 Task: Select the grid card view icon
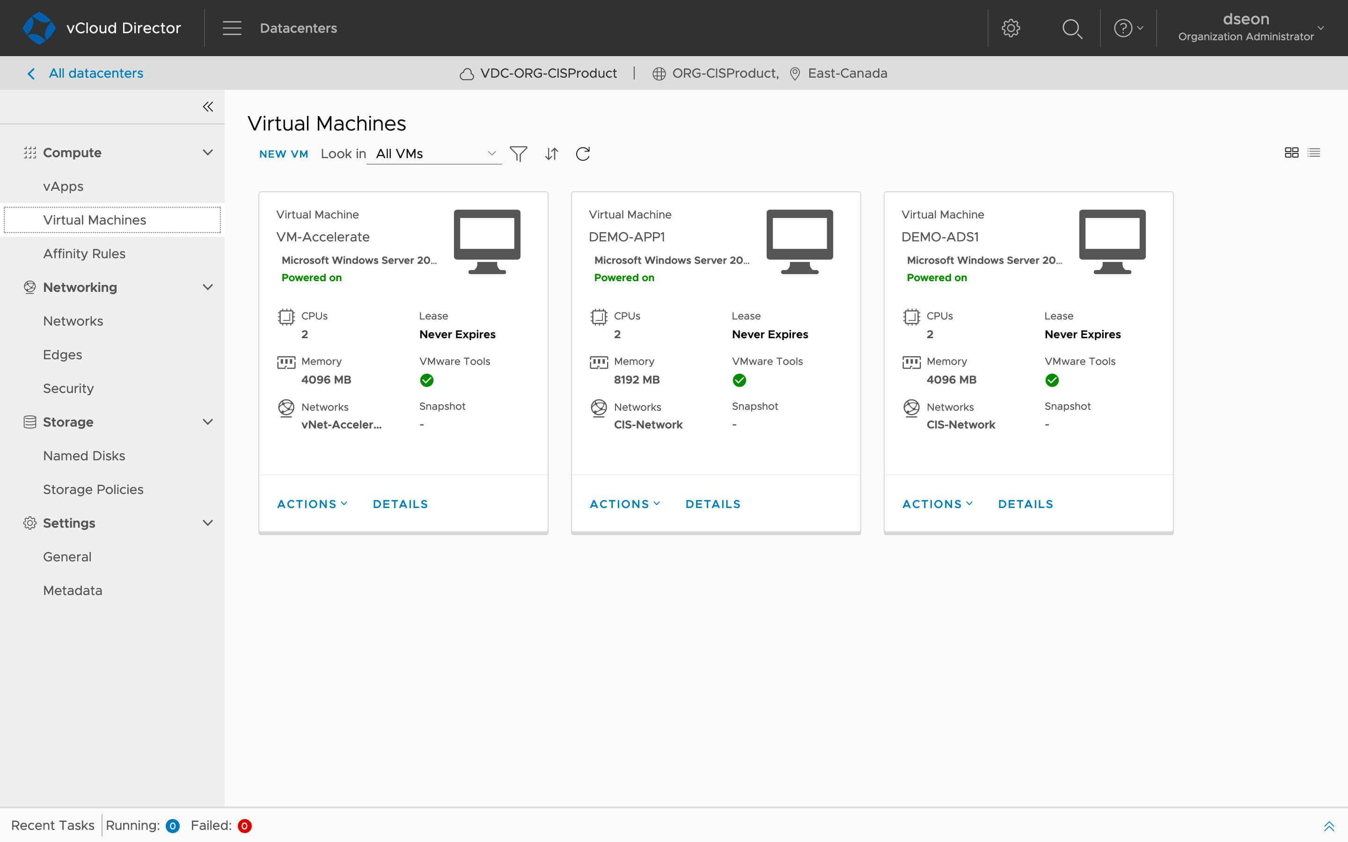[1292, 152]
